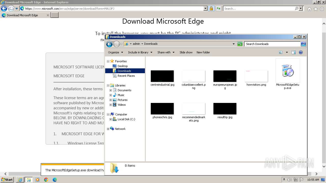The height and width of the screenshot is (183, 326).
Task: Close the Download Microsoft Edge tab
Action: pos(48,15)
